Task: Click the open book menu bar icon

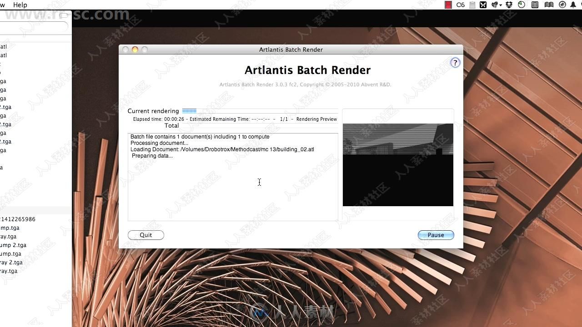Action: tap(549, 5)
